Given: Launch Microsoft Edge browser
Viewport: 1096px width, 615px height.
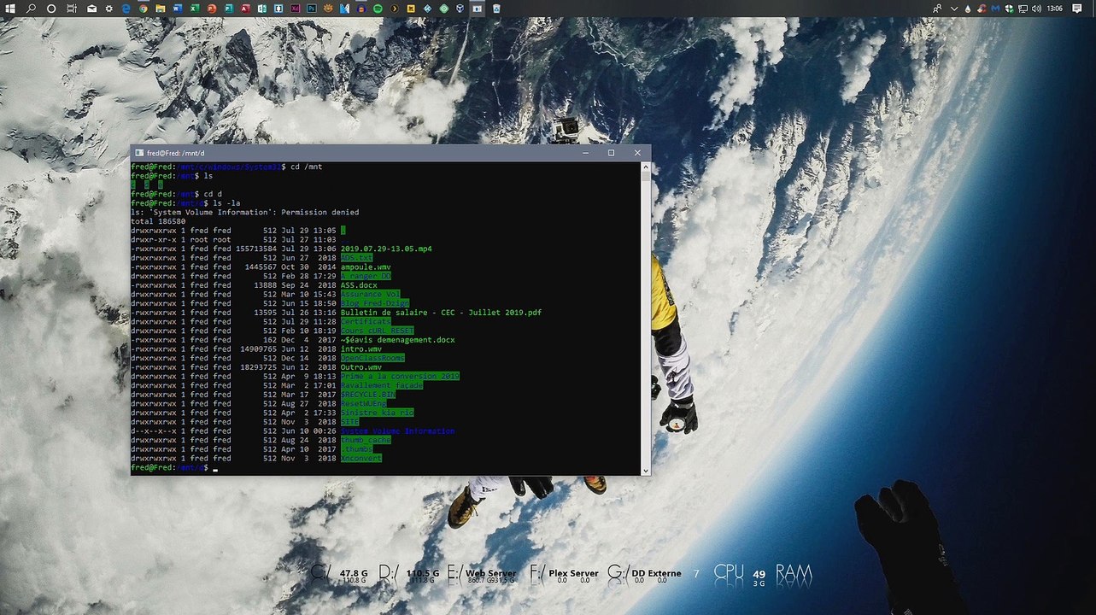Looking at the screenshot, I should [126, 9].
